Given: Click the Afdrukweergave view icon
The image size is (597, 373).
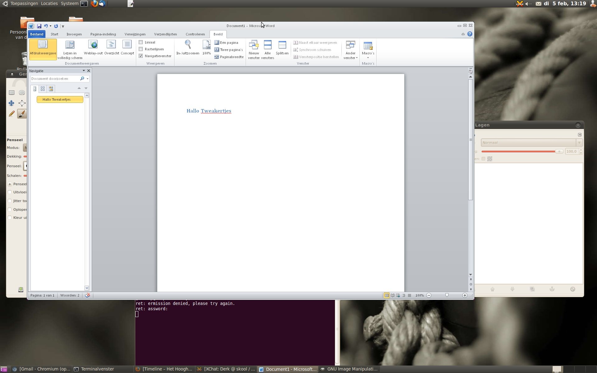Looking at the screenshot, I should click(x=43, y=45).
